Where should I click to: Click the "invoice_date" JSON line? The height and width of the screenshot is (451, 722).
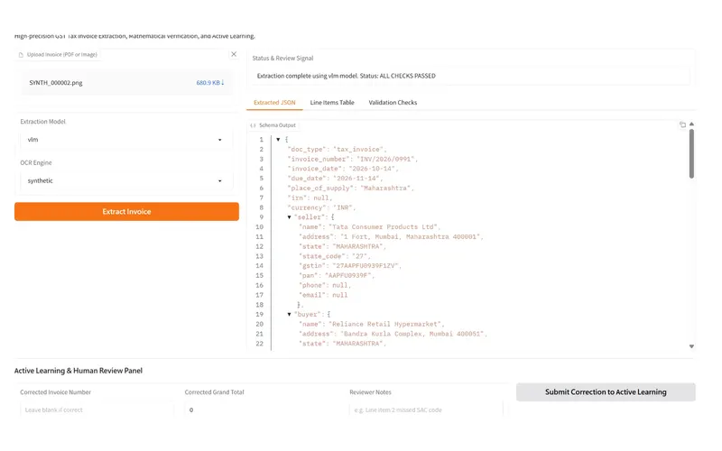343,169
